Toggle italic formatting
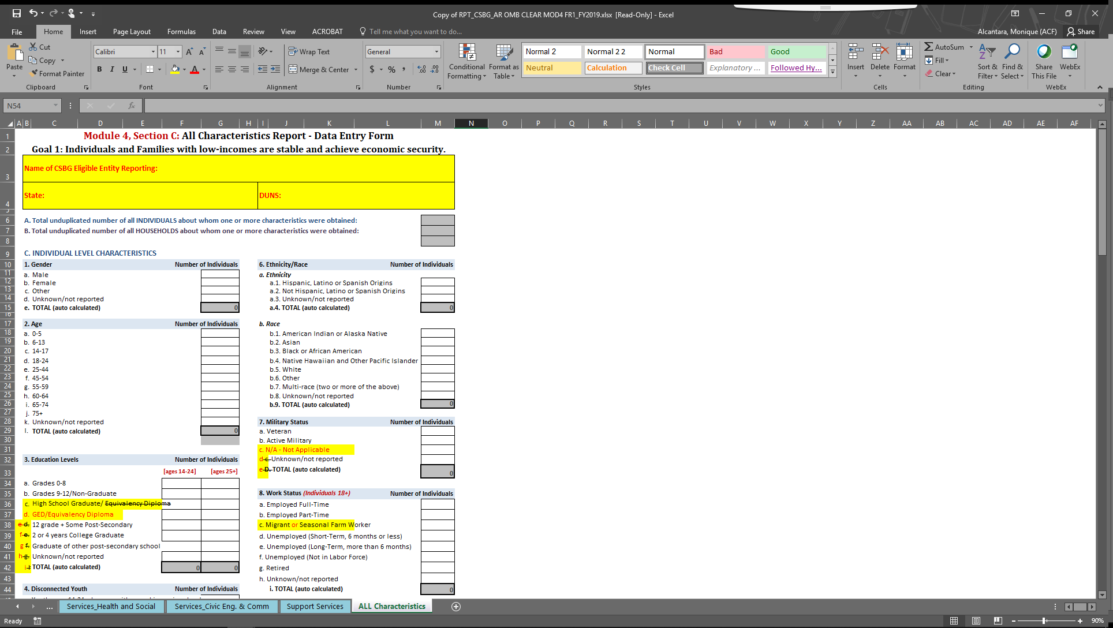 point(112,69)
